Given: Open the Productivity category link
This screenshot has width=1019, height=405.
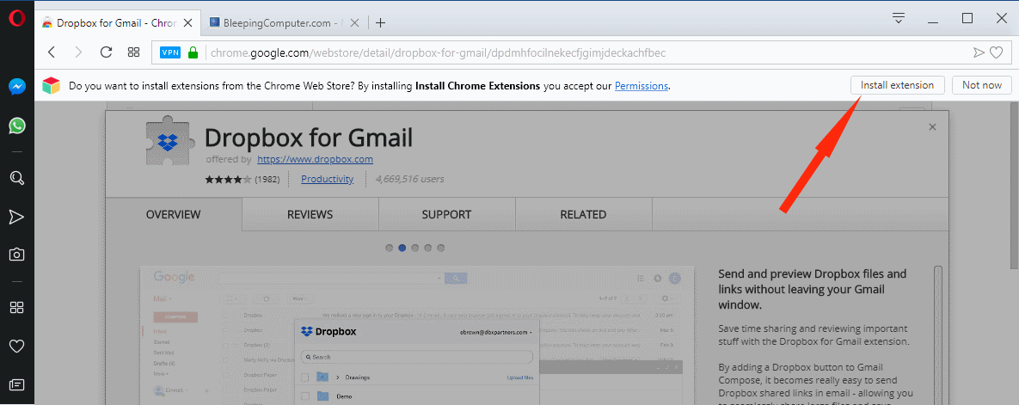Looking at the screenshot, I should 328,179.
